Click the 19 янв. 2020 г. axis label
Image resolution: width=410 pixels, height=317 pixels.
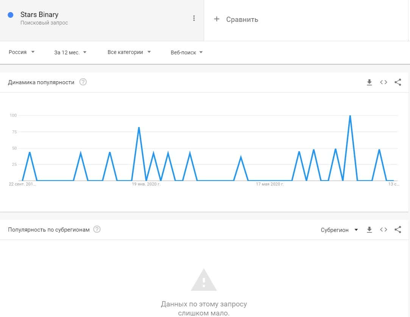coord(146,184)
